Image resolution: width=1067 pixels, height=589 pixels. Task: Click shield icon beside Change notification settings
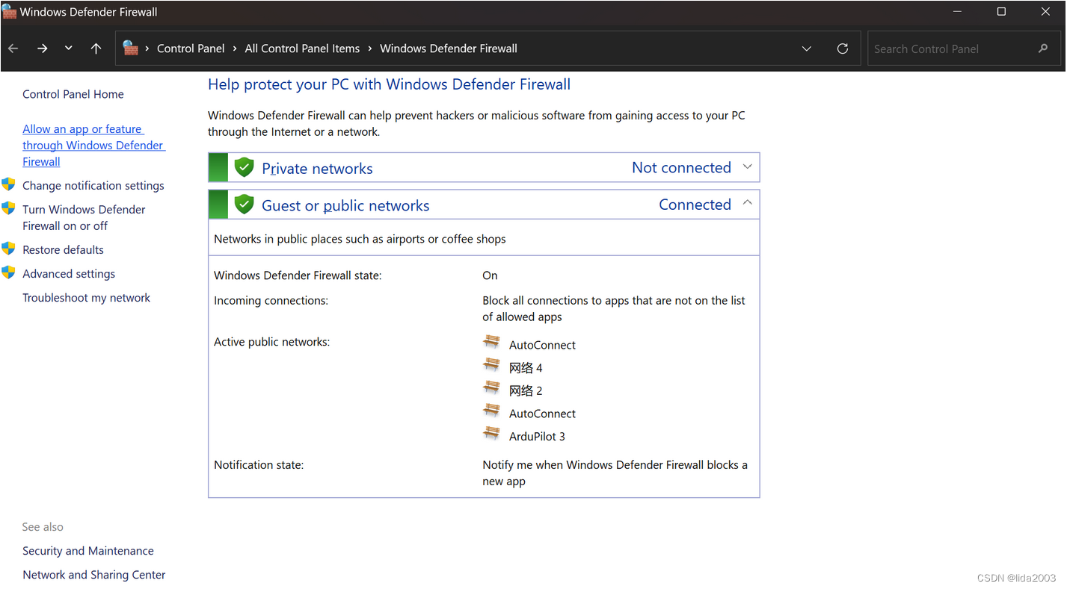click(x=9, y=184)
